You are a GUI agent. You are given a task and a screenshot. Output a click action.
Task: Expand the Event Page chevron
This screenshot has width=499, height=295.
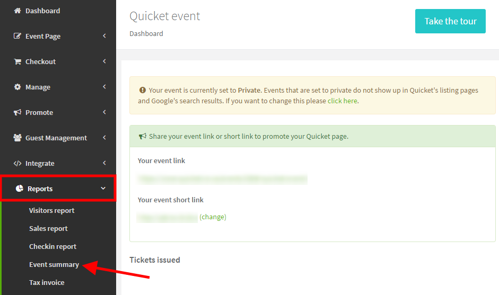(x=104, y=36)
